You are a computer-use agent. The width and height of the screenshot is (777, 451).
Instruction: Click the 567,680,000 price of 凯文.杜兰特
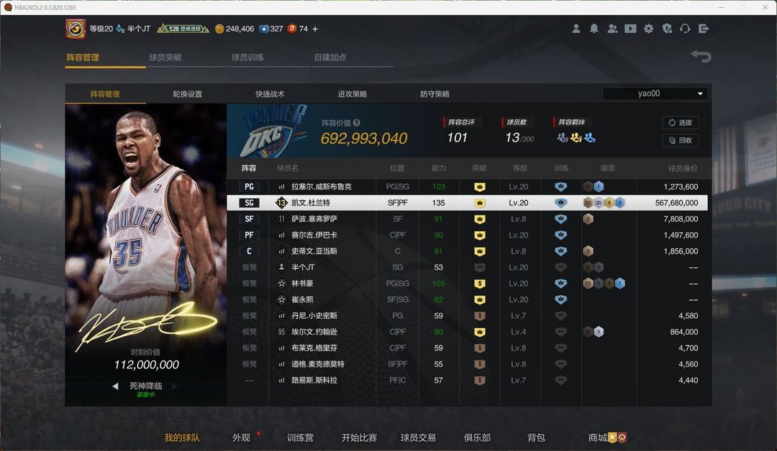click(676, 203)
